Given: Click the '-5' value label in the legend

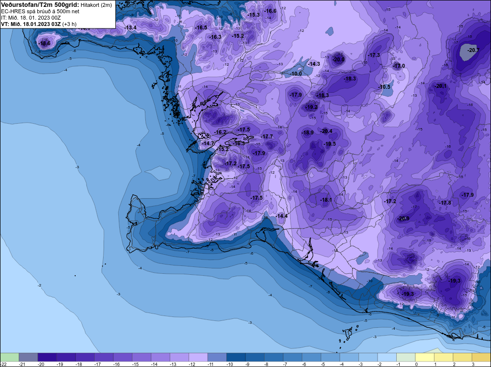Looking at the screenshot, I should coord(324,364).
